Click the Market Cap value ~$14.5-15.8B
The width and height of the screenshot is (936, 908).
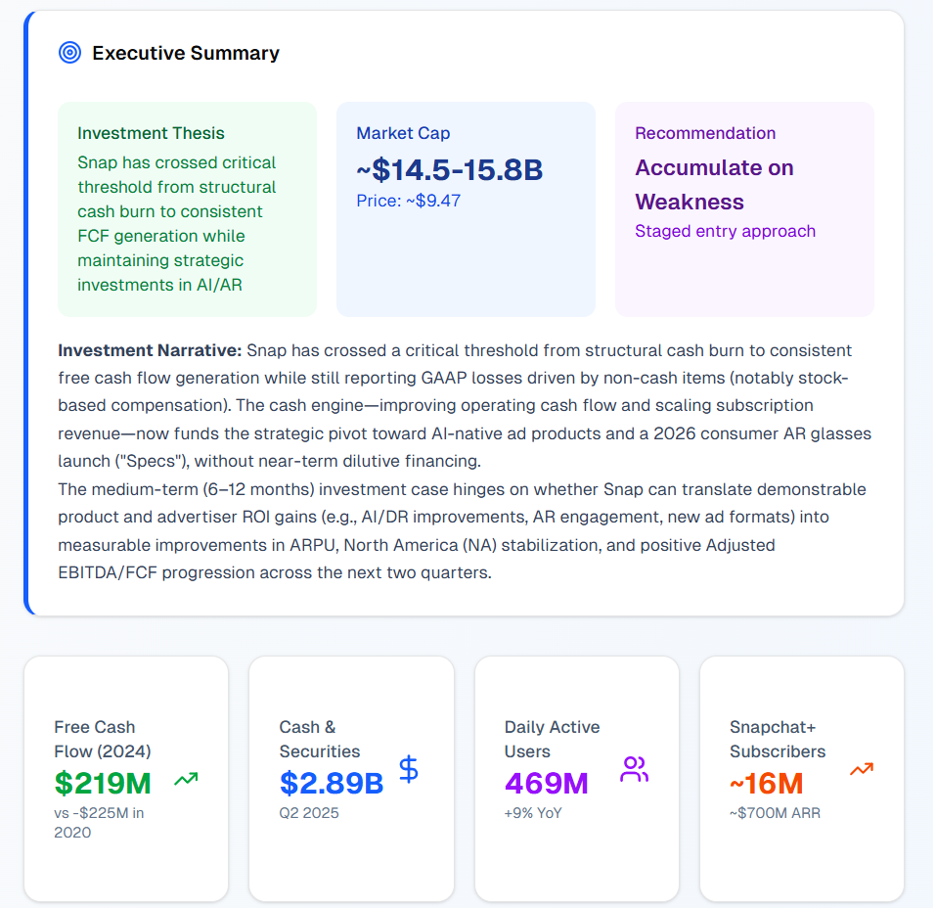click(x=449, y=170)
